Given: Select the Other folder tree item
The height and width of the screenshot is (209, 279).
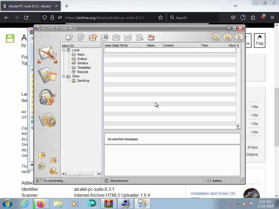Looking at the screenshot, I should [76, 76].
